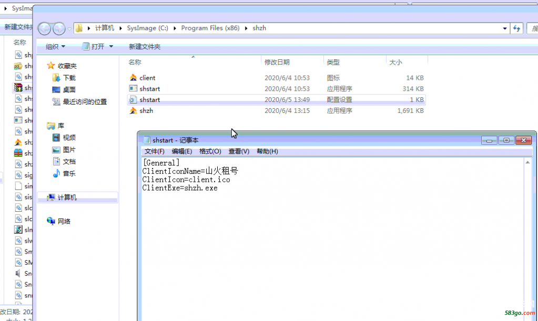Click 1,691 KB size cell

[x=410, y=111]
